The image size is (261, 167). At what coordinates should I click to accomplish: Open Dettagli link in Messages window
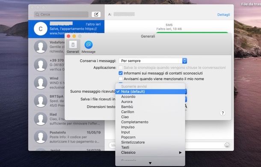tap(223, 15)
